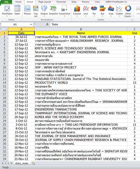
Task: Select the data_main sheet tab
Action: (x=22, y=163)
